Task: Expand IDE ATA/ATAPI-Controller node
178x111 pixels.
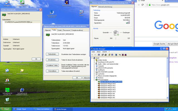Action: click(94, 72)
